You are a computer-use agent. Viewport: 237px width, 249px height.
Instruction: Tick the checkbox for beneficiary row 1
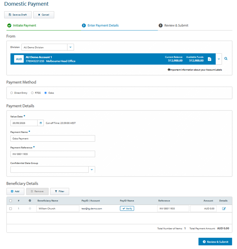10,208
